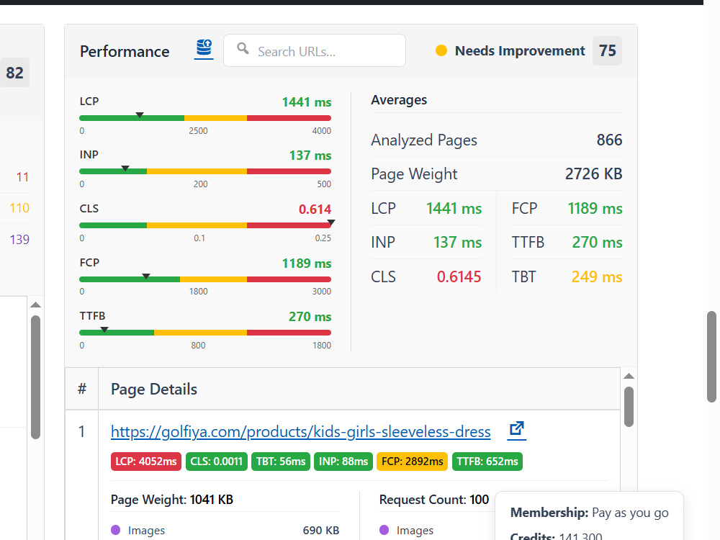
Task: Click the Needs Improvement label
Action: [x=520, y=50]
